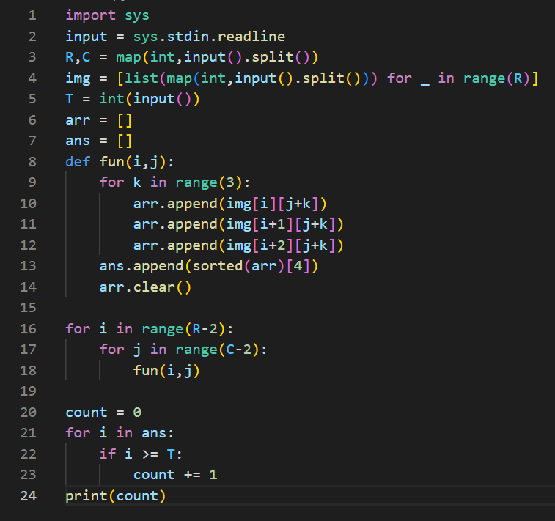Click 'ans = []' on line 7
Viewport: 555px width, 521px height.
coord(99,141)
